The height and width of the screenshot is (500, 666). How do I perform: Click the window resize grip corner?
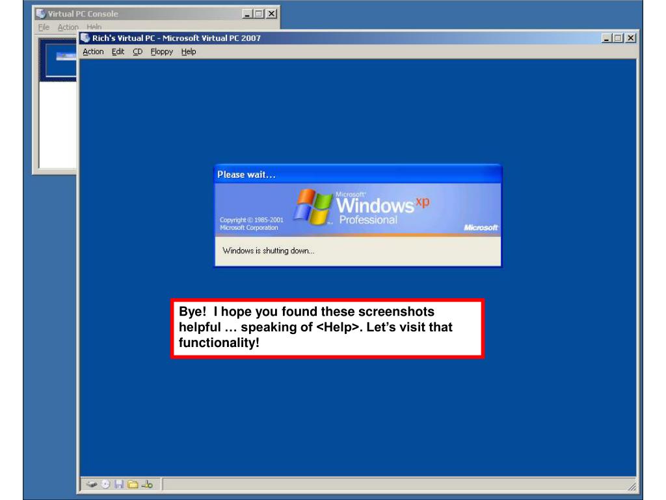click(x=632, y=486)
